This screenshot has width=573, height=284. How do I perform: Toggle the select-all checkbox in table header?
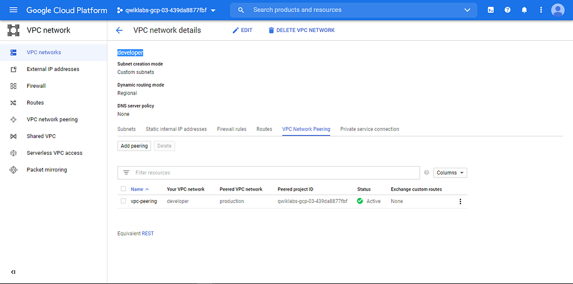123,189
